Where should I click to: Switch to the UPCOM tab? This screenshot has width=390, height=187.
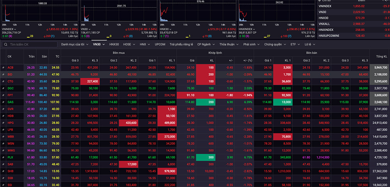tap(160, 45)
